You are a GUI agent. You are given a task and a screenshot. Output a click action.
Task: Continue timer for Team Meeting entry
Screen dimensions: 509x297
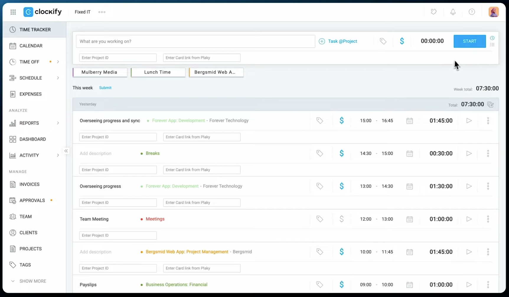469,219
